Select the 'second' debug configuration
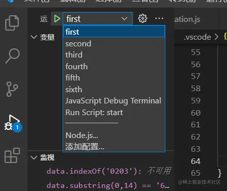Image resolution: width=227 pixels, height=191 pixels. (114, 44)
